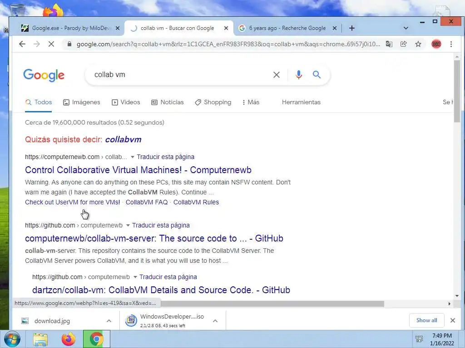Open the red extension profile icon
The width and height of the screenshot is (465, 348).
pyautogui.click(x=436, y=44)
